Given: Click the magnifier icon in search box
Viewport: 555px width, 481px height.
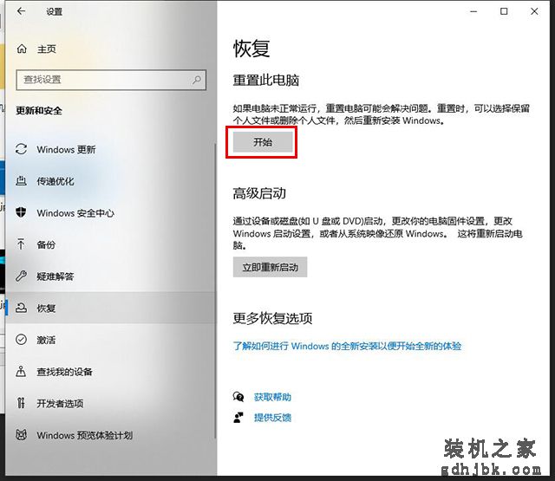Looking at the screenshot, I should [197, 80].
